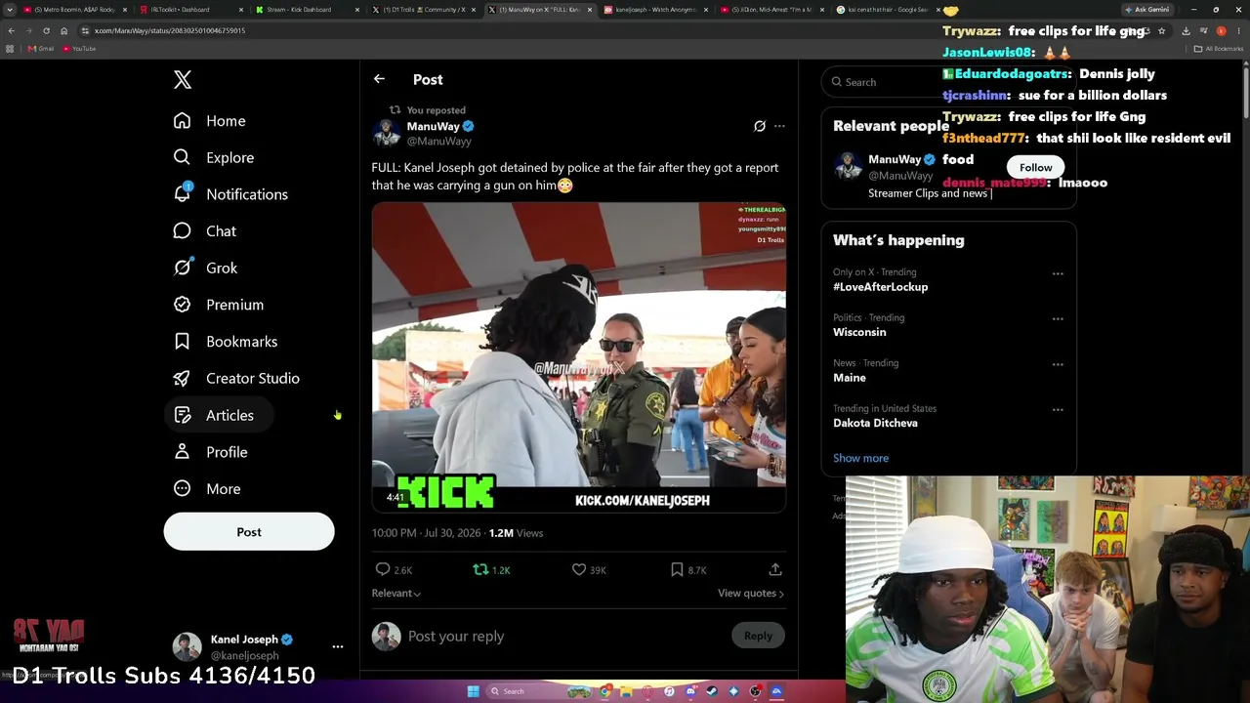Open options for #LoveAfterLockup trend

coord(1058,274)
